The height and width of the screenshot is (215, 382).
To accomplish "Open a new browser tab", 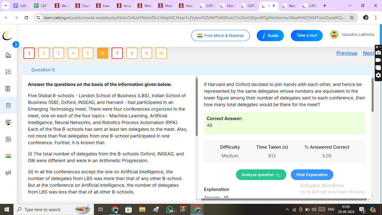I will pyautogui.click(x=324, y=6).
